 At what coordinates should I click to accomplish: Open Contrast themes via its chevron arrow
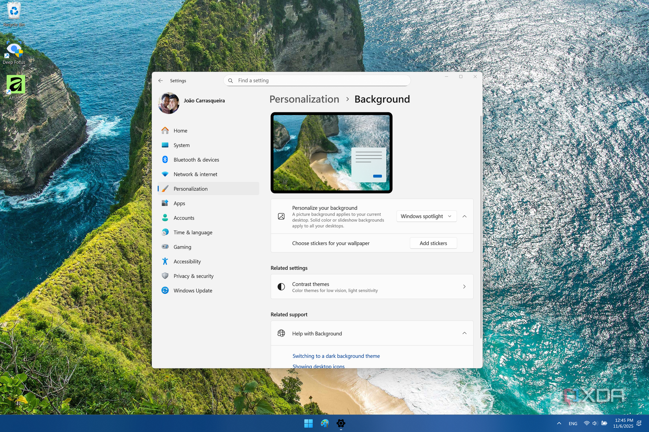click(465, 287)
